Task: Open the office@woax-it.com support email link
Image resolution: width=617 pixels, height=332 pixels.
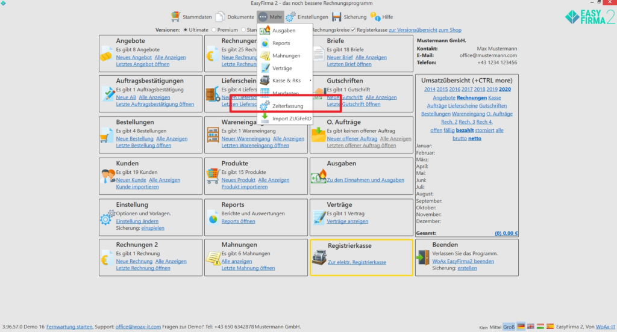Action: coord(138,327)
